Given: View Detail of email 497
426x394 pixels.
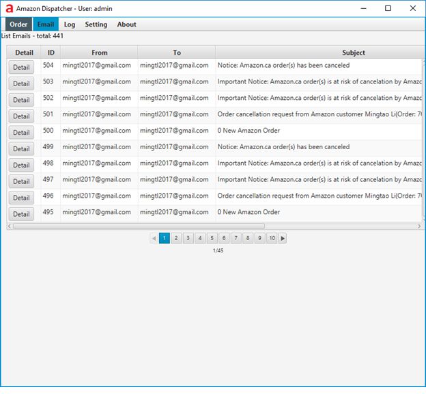Looking at the screenshot, I should click(x=21, y=182).
